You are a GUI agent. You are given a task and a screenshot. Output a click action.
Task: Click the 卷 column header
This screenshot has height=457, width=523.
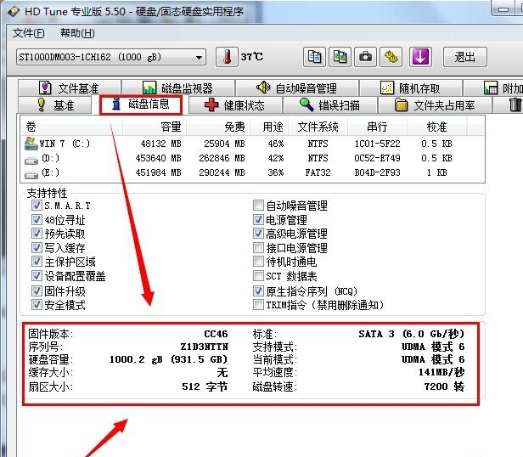coord(72,127)
